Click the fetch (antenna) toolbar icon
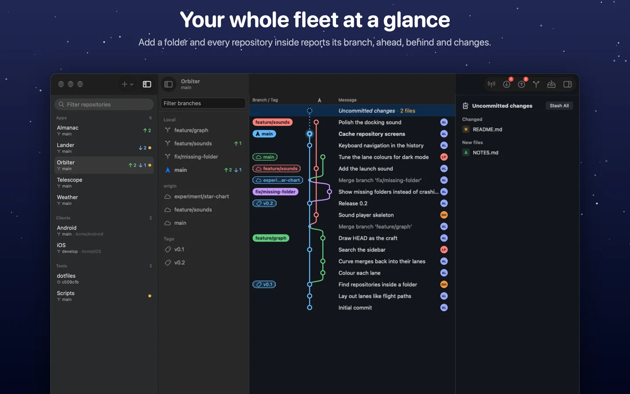 click(x=492, y=84)
